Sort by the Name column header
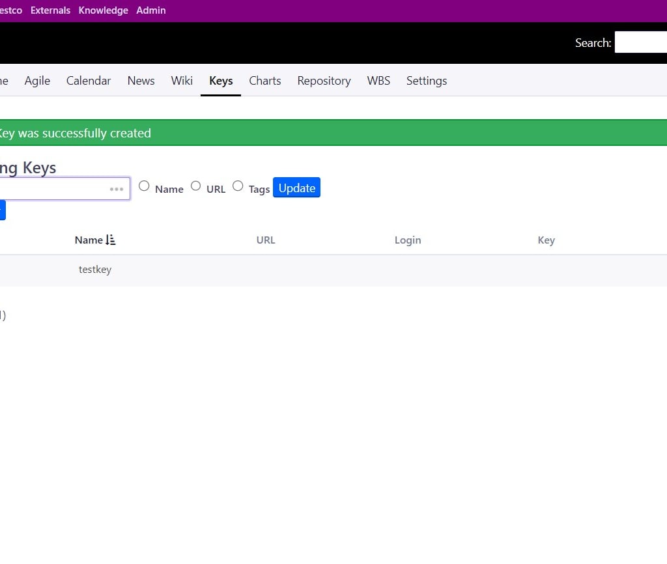This screenshot has width=667, height=564. 89,240
